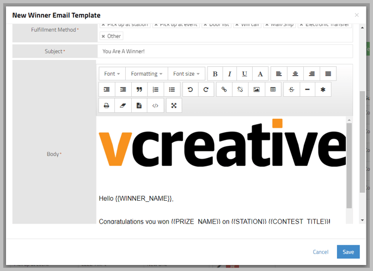Decrease indent in body editor
This screenshot has width=373, height=271.
click(x=123, y=89)
